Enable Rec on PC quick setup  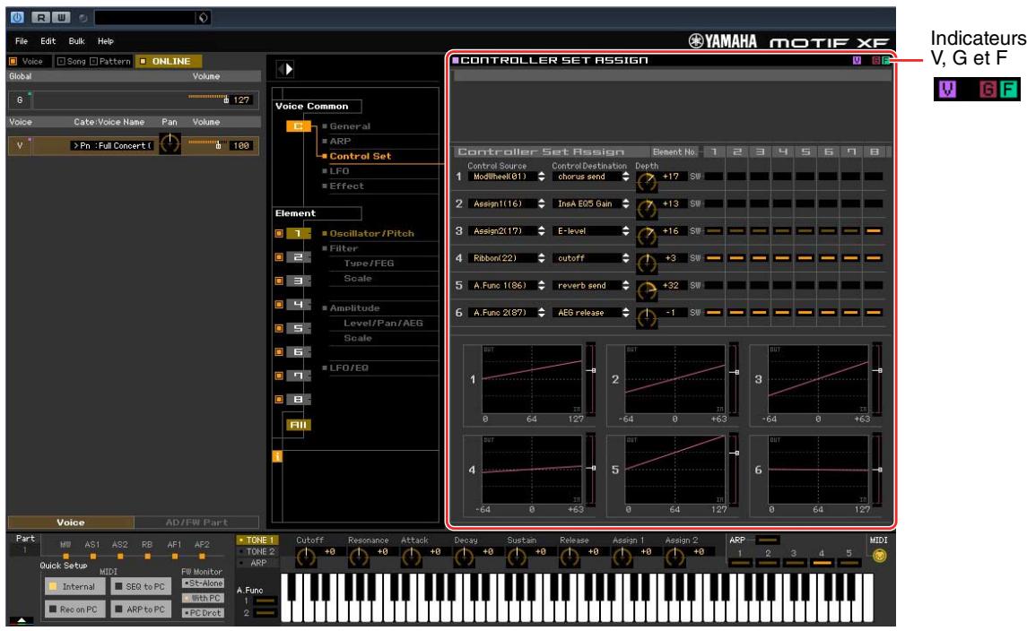74,609
